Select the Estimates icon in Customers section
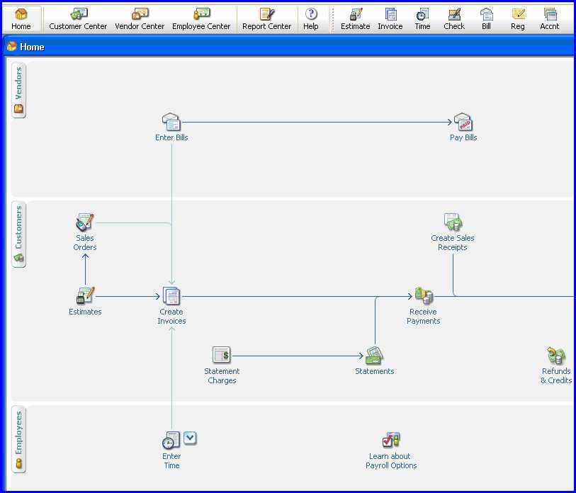The image size is (576, 493). tap(85, 296)
